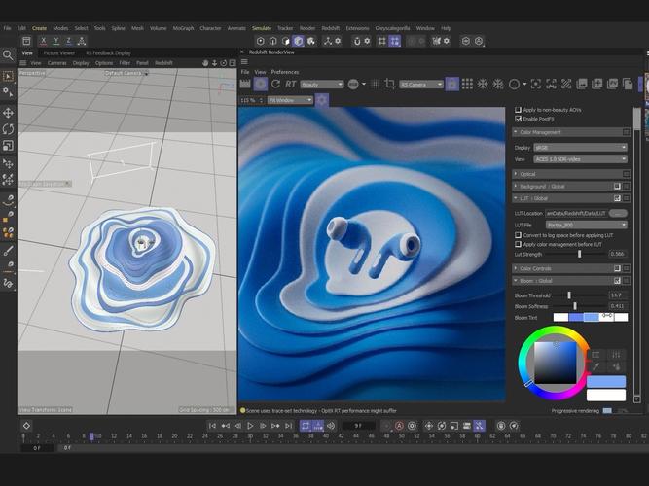Click the eyedropper icon beside color wheel
This screenshot has height=486, width=649.
click(x=596, y=366)
